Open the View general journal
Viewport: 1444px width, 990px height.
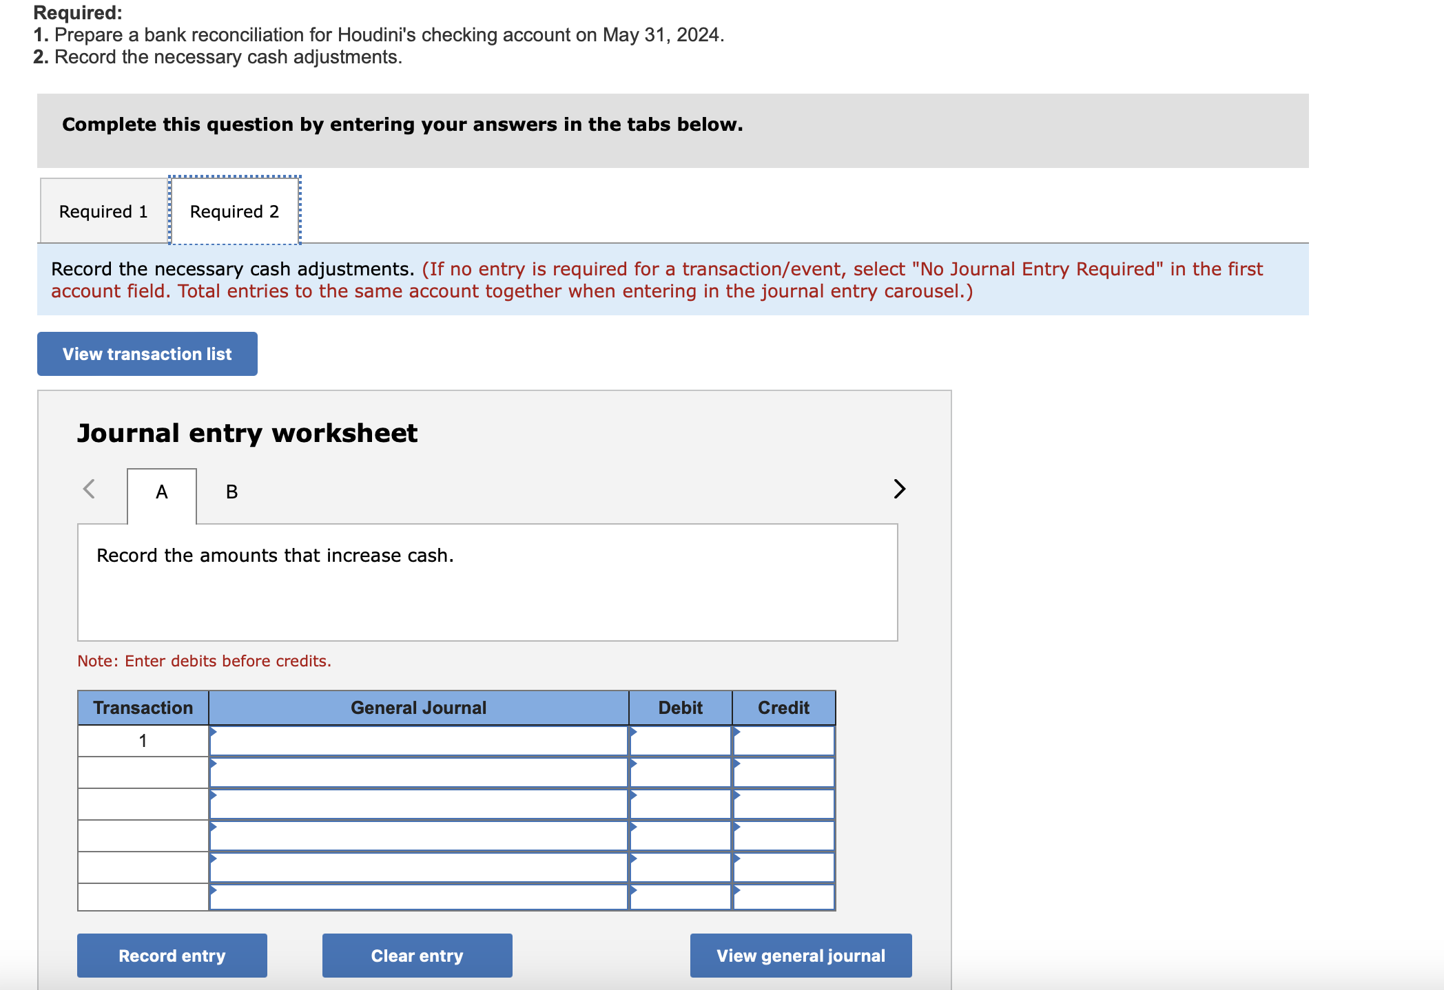[x=800, y=955]
